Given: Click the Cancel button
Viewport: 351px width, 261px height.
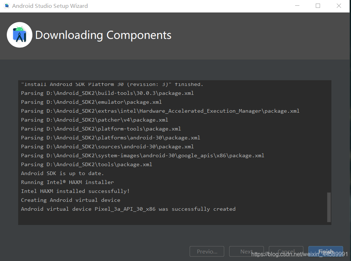Looking at the screenshot, I should pyautogui.click(x=286, y=251).
